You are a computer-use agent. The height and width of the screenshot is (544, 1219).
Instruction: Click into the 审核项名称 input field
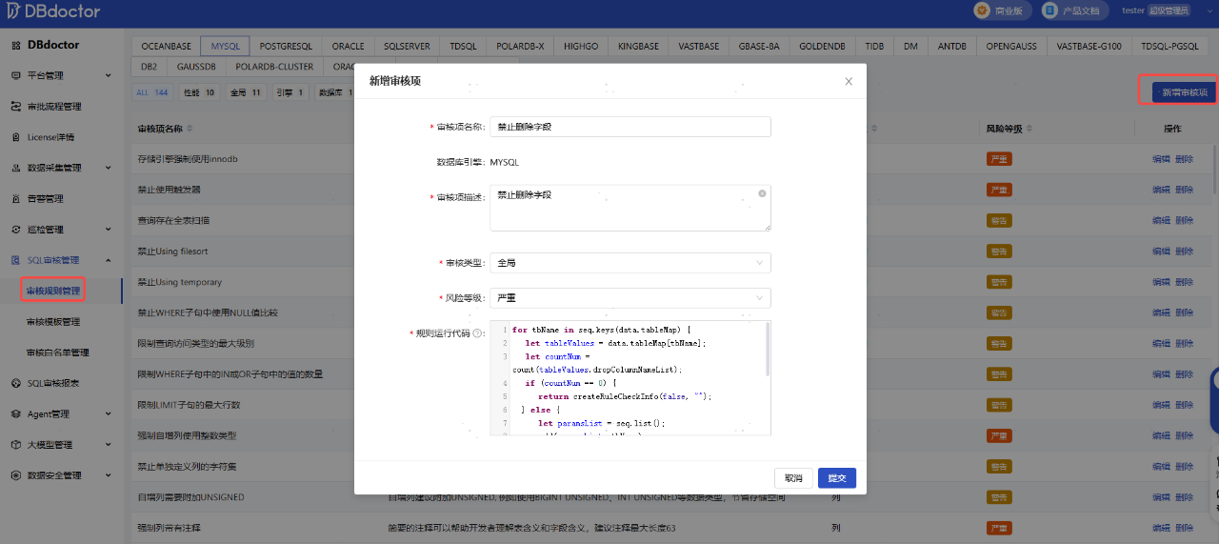[629, 127]
